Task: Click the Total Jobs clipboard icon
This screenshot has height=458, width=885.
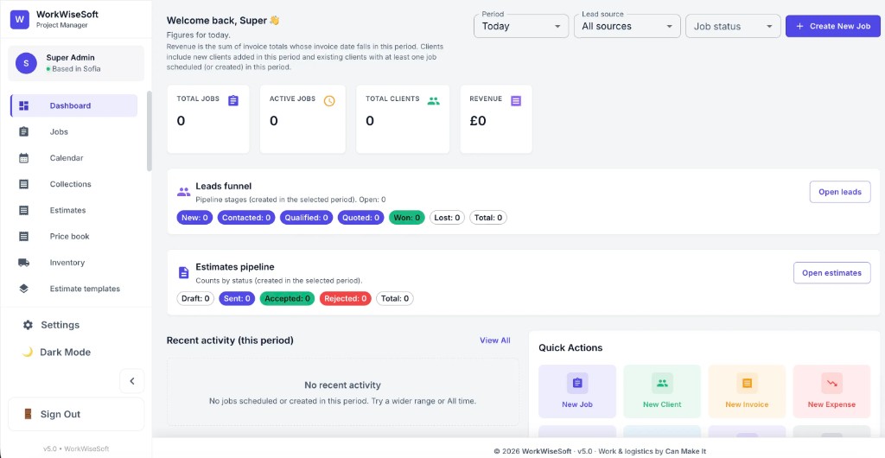Action: coord(233,100)
